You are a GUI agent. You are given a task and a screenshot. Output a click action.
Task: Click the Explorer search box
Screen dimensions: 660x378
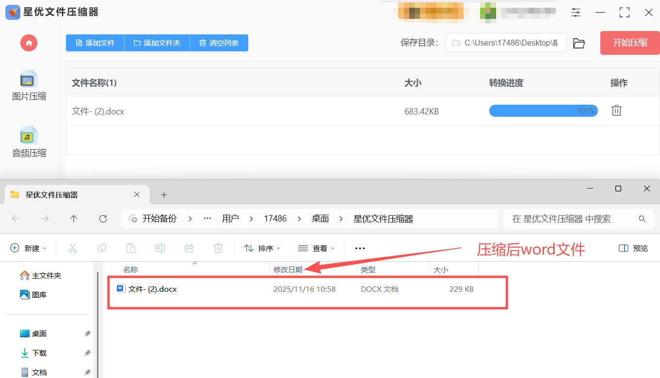point(579,219)
